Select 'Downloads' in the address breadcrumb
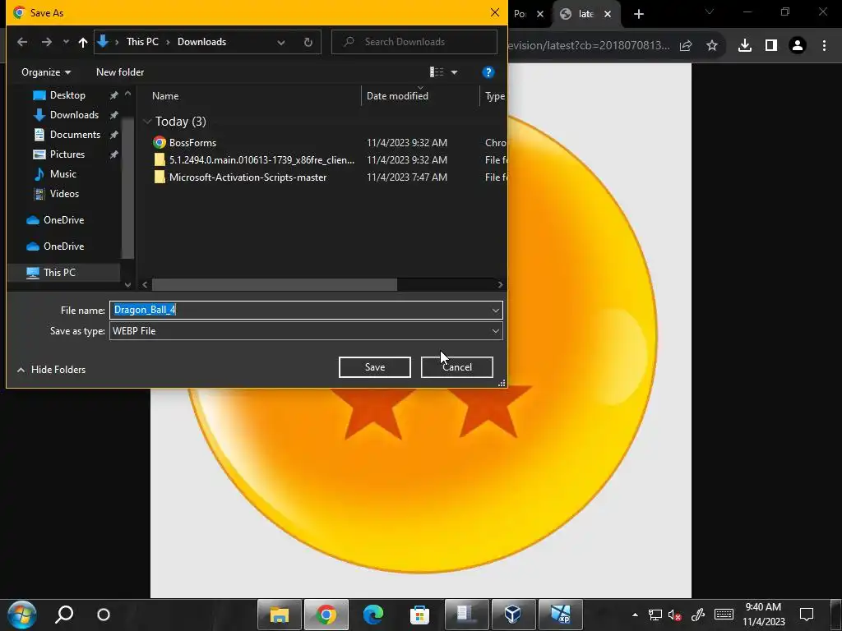Image resolution: width=842 pixels, height=631 pixels. point(201,42)
